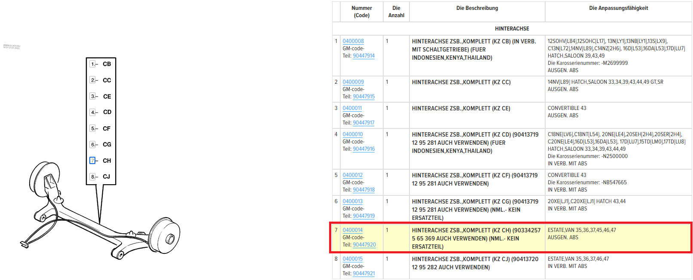This screenshot has height=280, width=693.
Task: Select callout number 2 beside CC
Action: pyautogui.click(x=92, y=80)
